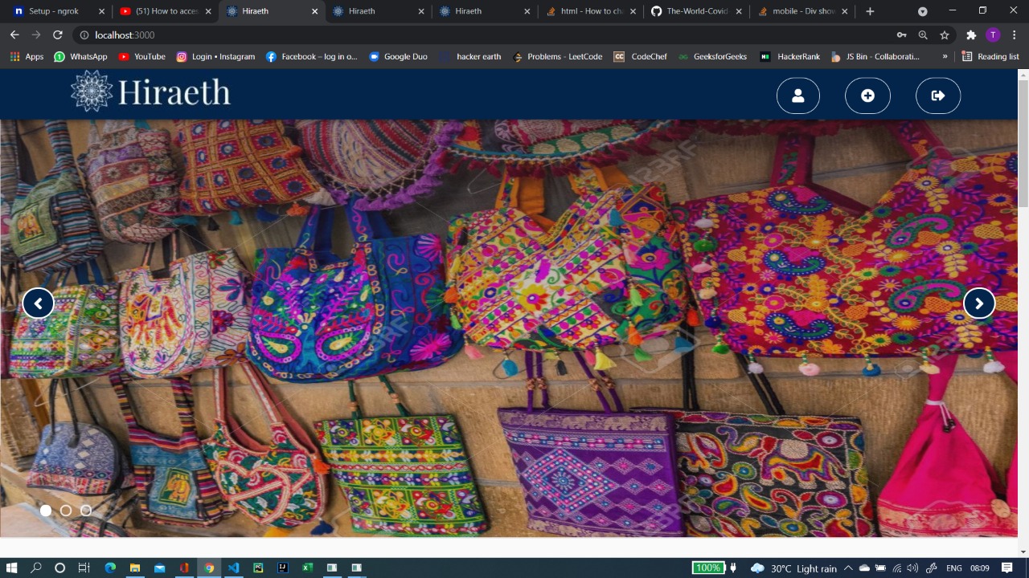Click the browser back arrow
The height and width of the screenshot is (578, 1029).
(14, 35)
